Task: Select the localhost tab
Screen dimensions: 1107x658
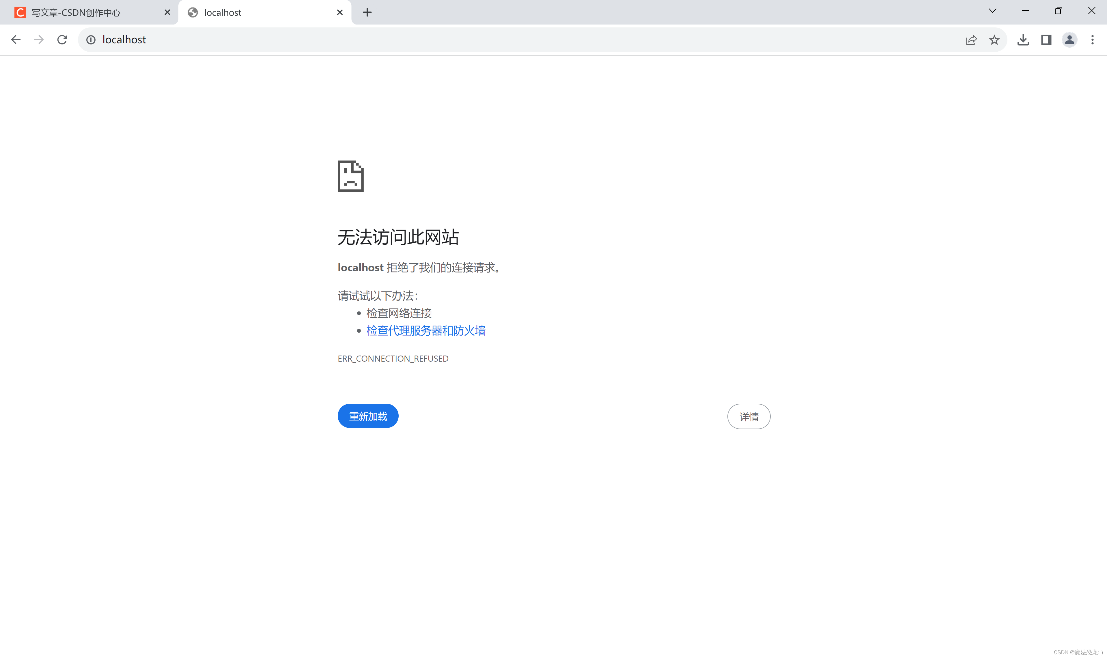Action: [265, 12]
